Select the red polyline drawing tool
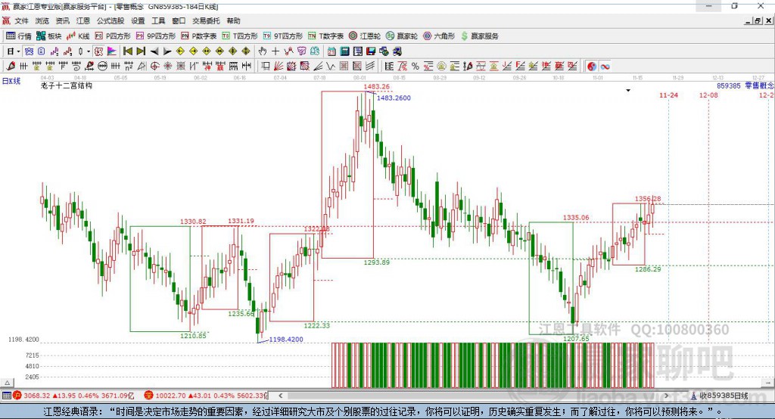 [288, 51]
